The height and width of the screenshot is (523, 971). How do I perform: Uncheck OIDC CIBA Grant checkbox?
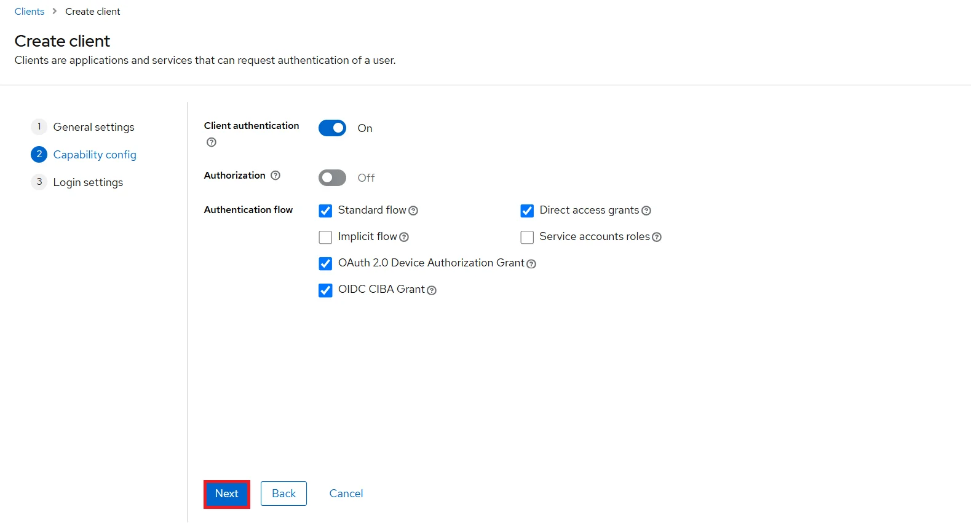325,290
